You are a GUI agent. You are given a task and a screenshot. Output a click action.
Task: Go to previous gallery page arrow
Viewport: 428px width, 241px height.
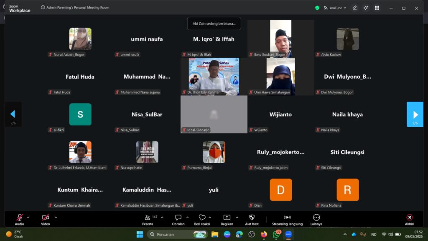13,114
